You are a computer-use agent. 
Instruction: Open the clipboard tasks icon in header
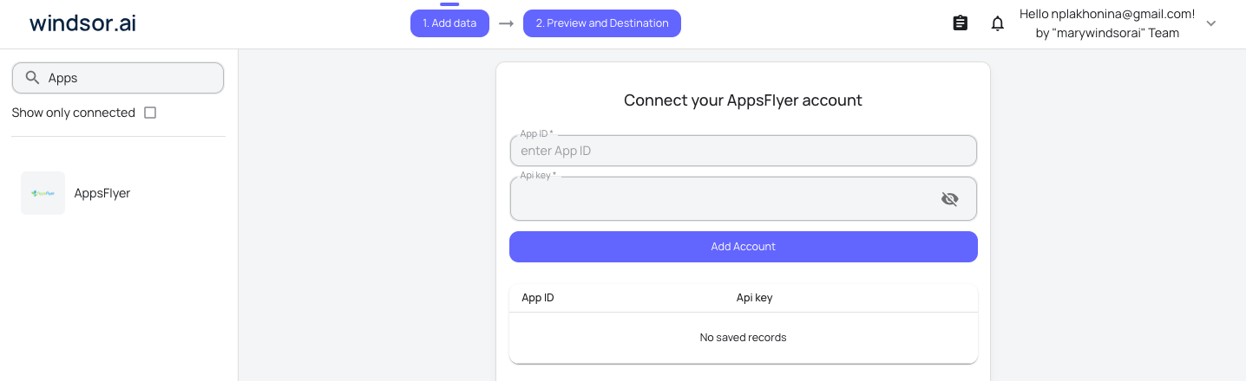(x=960, y=23)
